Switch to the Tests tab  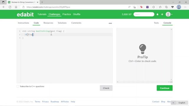[156, 23]
